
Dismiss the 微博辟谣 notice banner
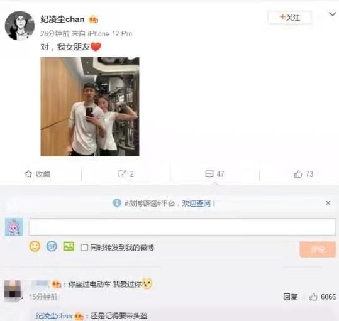coord(328,203)
